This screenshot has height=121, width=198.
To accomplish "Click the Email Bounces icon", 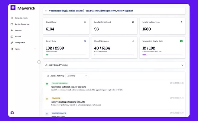I will tap(133, 41).
